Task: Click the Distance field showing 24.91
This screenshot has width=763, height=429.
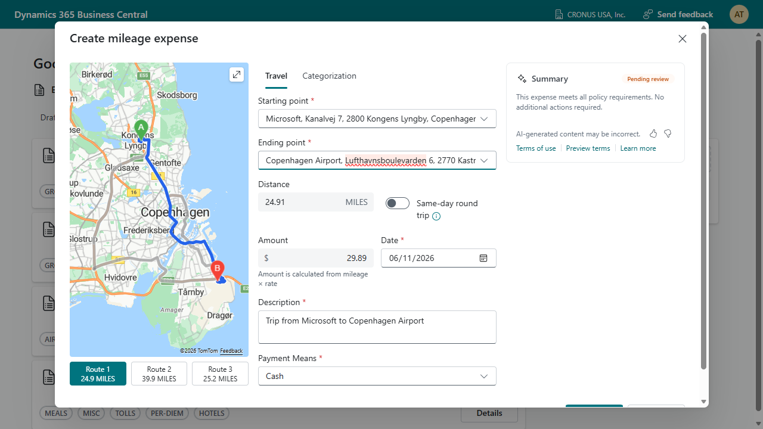Action: [x=316, y=202]
